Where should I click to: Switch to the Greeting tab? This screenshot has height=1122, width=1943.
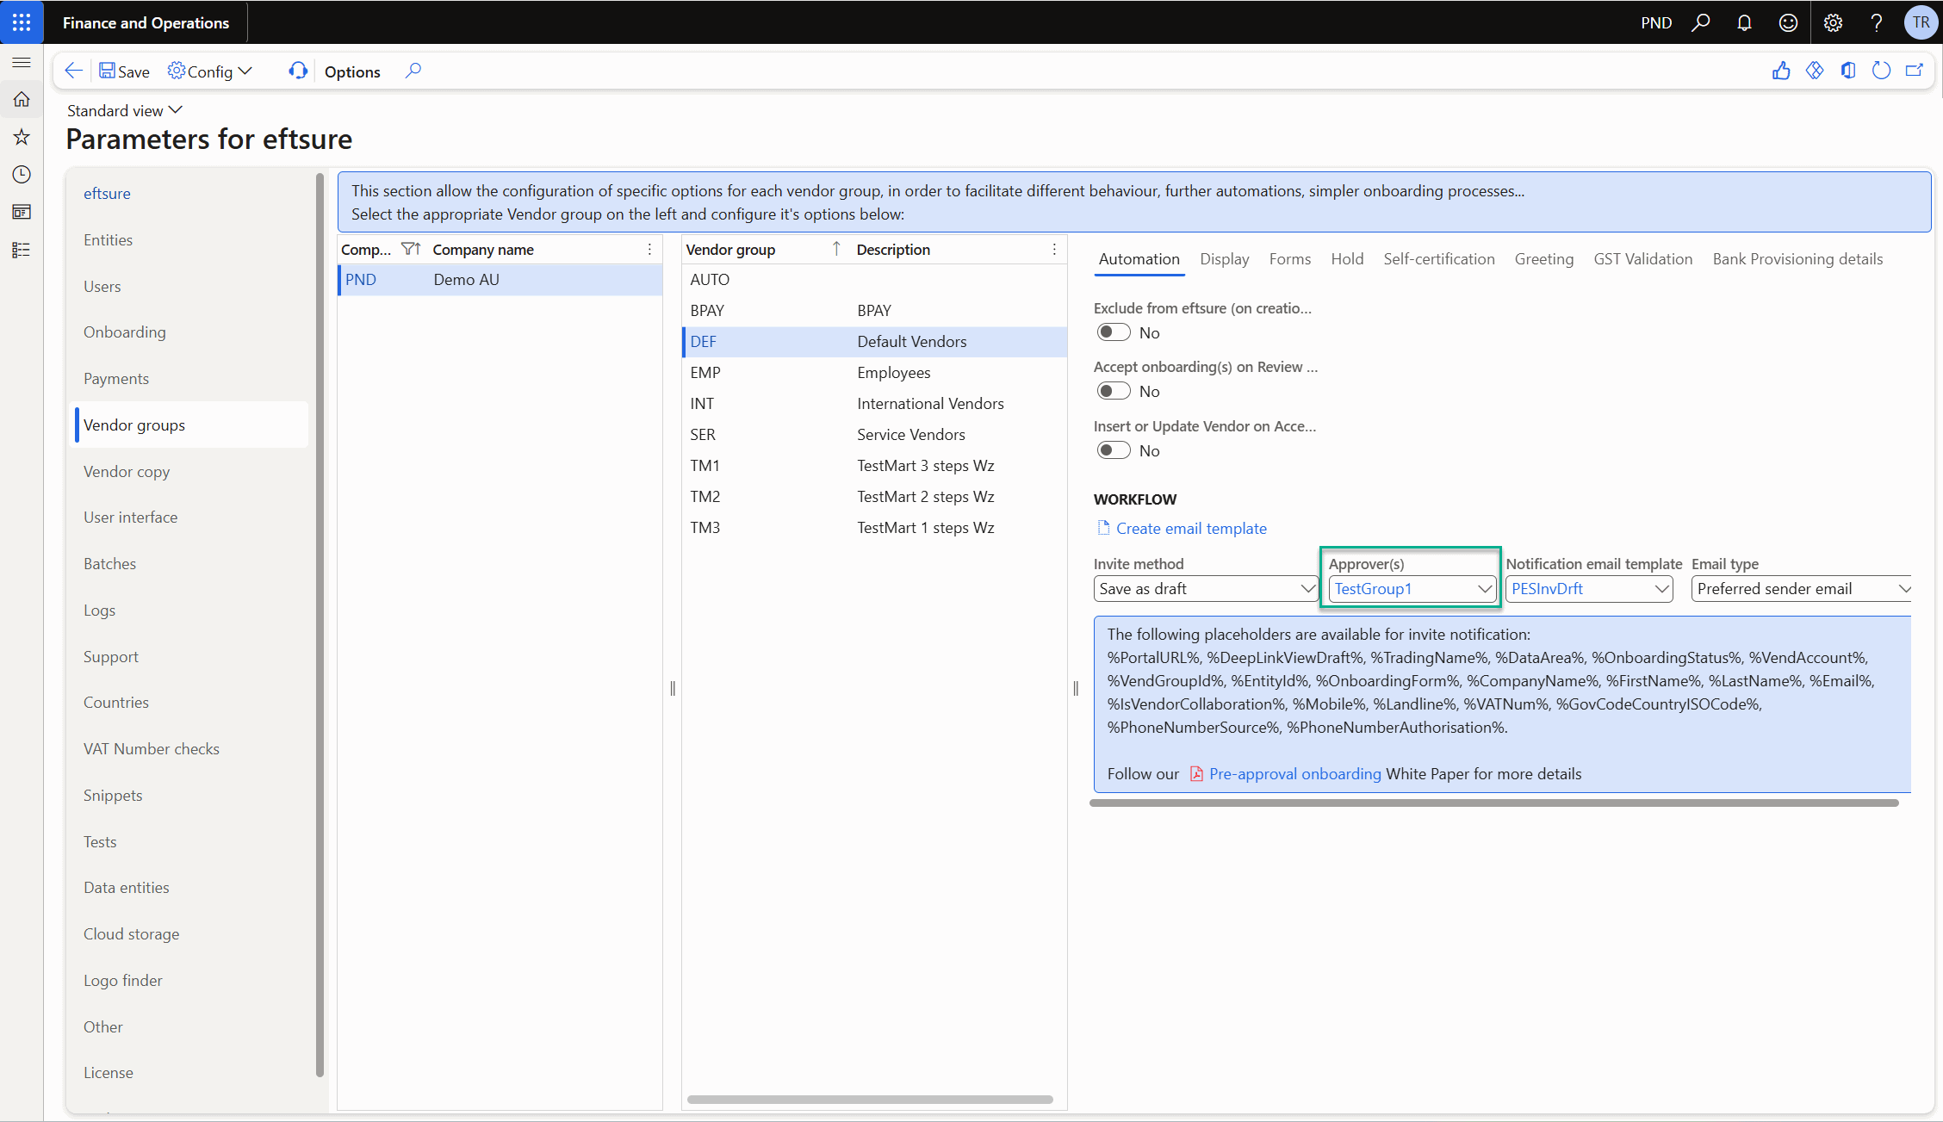[1544, 259]
